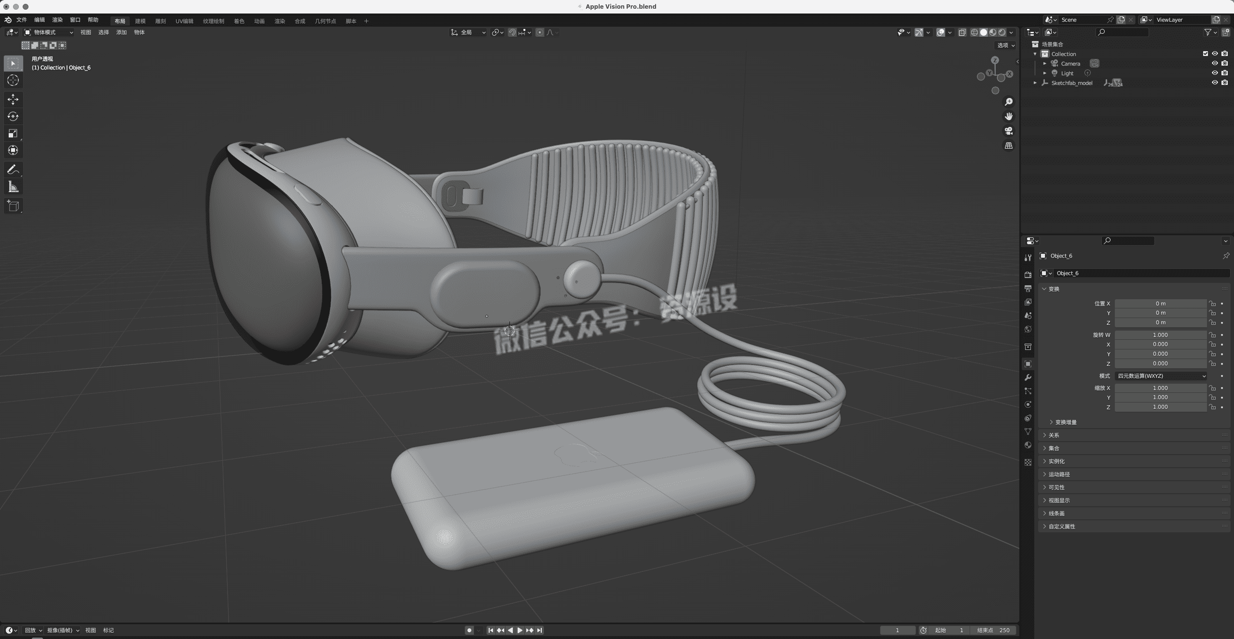This screenshot has height=639, width=1234.
Task: Switch to the 几何节点 workspace tab
Action: [325, 21]
